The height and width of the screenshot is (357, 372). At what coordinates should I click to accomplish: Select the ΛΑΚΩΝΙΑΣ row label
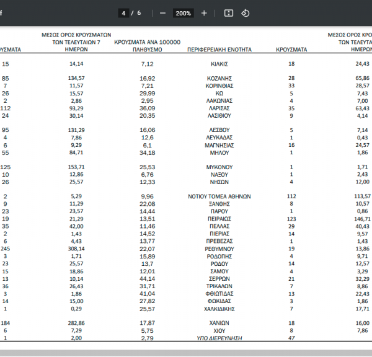[219, 101]
